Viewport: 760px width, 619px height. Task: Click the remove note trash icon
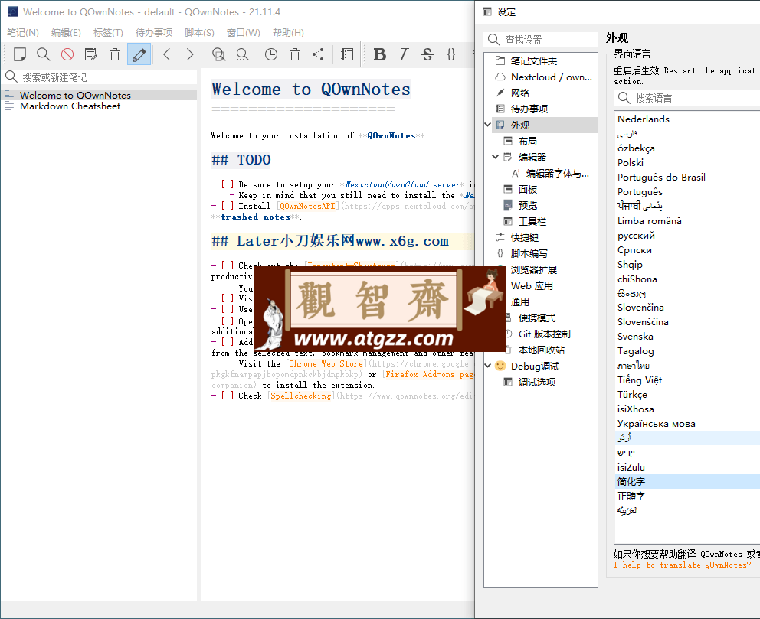tap(115, 54)
